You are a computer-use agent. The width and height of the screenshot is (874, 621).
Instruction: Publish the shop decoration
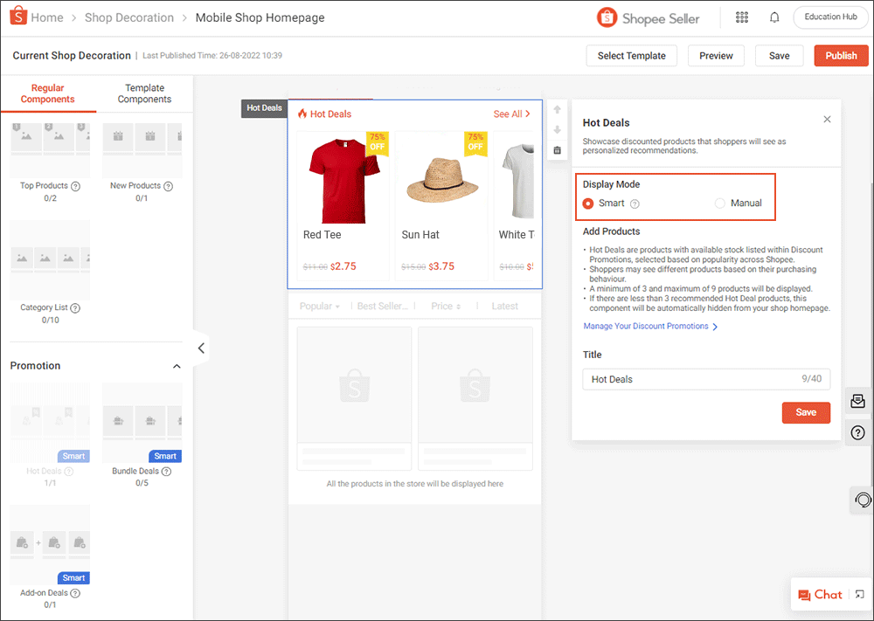(841, 55)
